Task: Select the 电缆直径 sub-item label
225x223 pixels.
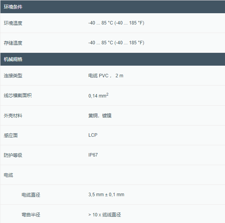Action: (31, 195)
